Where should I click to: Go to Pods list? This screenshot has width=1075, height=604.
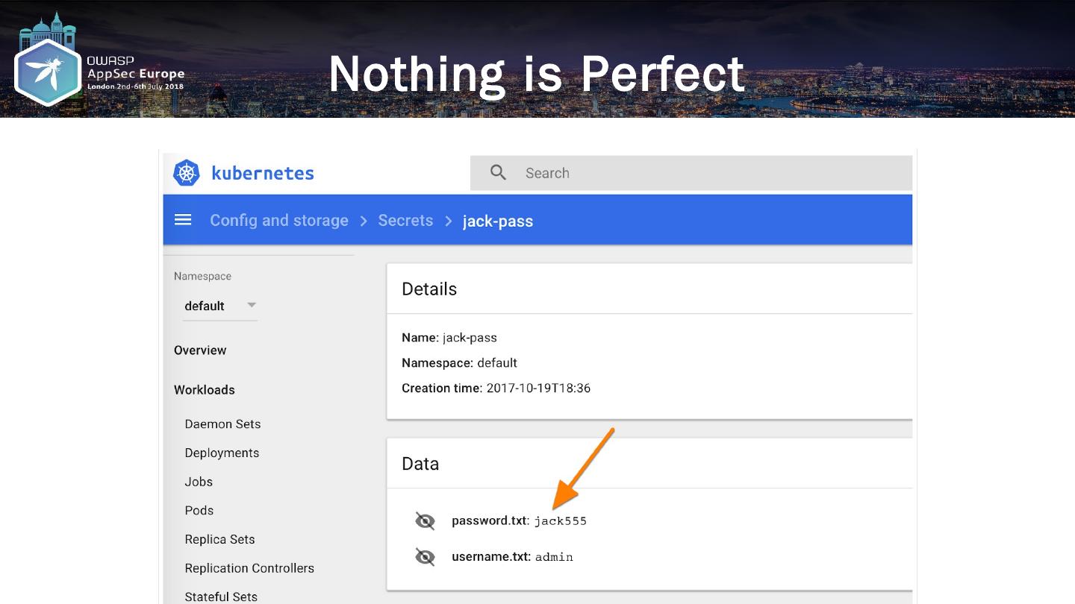[199, 511]
